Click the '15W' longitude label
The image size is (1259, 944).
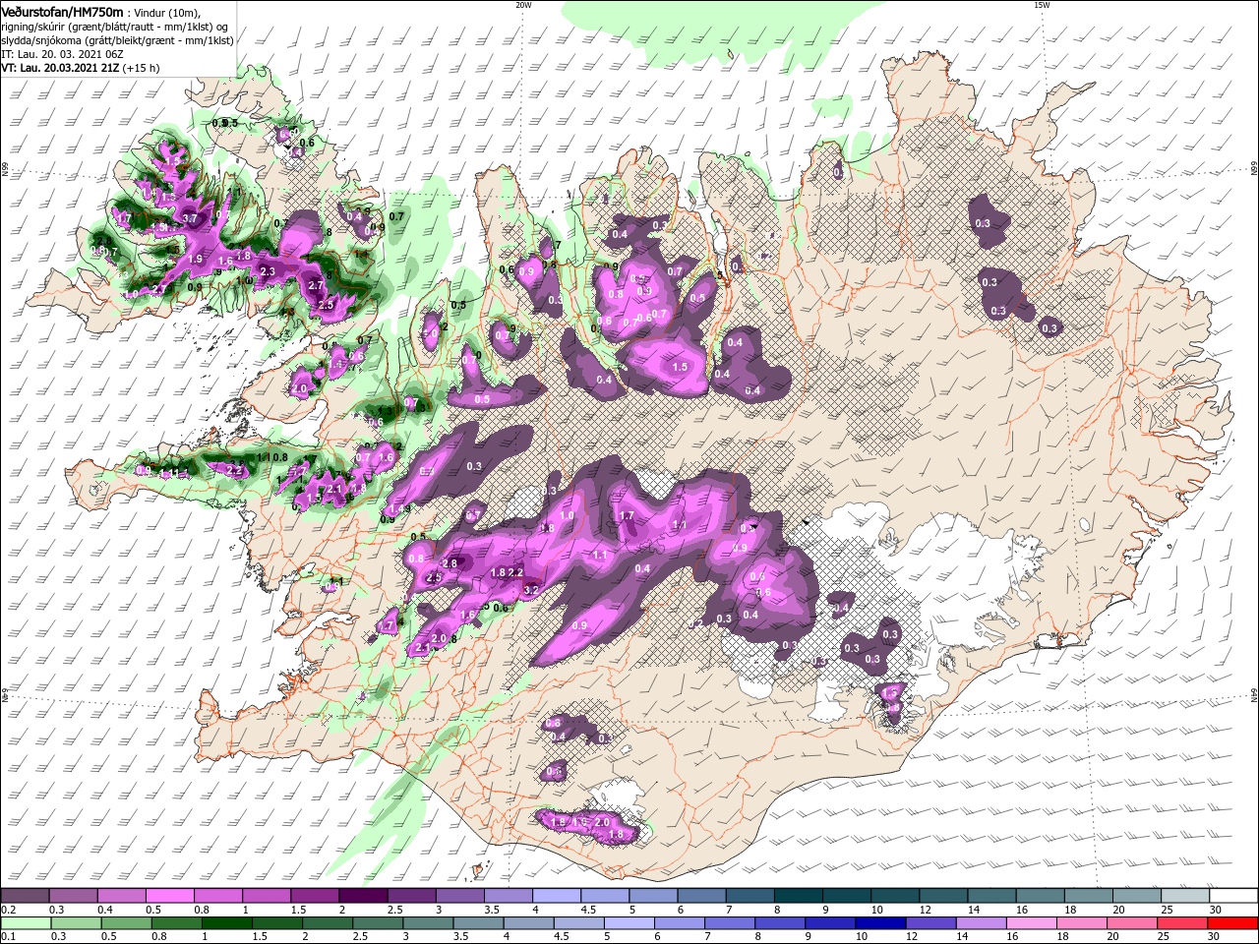pyautogui.click(x=1042, y=5)
